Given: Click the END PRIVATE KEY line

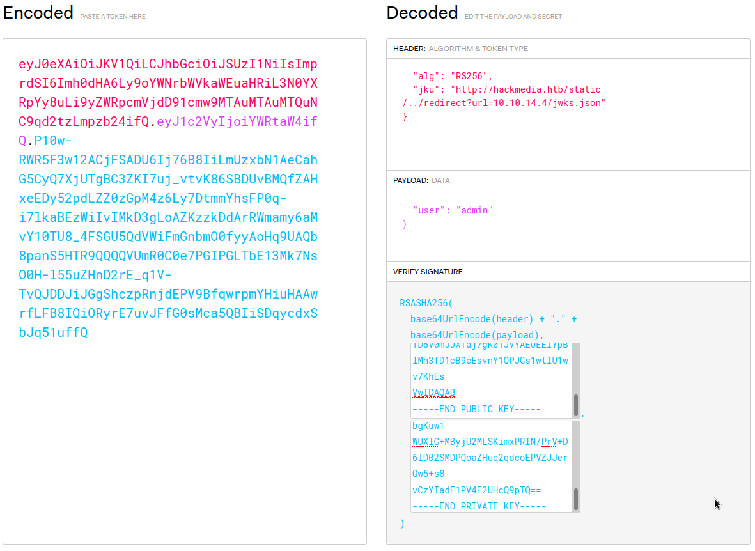Looking at the screenshot, I should coord(479,506).
